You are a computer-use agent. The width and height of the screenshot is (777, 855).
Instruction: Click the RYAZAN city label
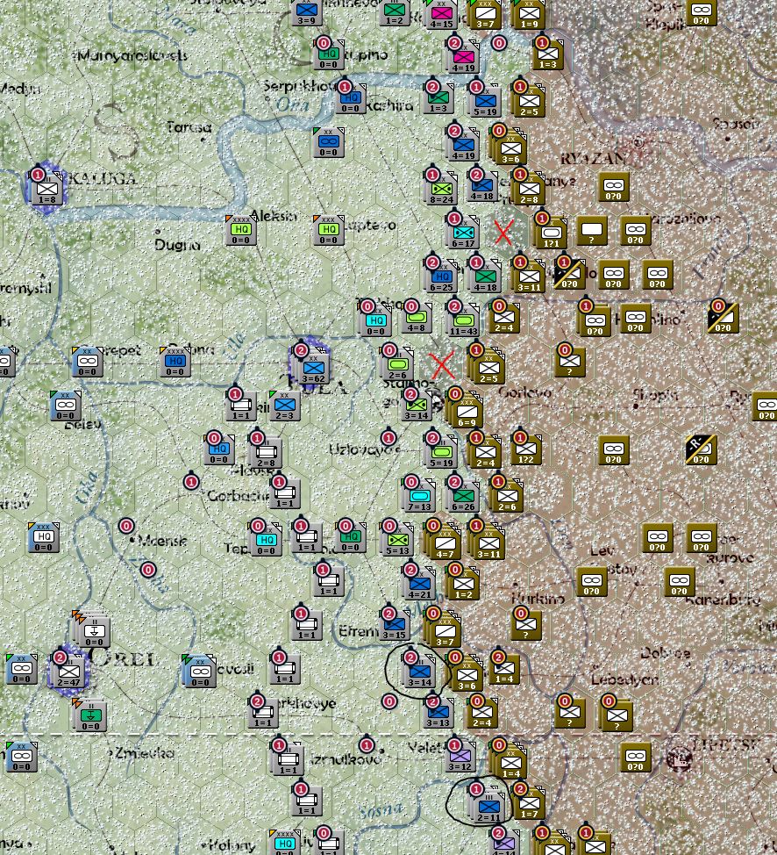[x=592, y=159]
